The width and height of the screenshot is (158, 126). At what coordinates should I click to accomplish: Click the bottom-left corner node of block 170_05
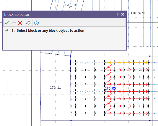coord(71,120)
